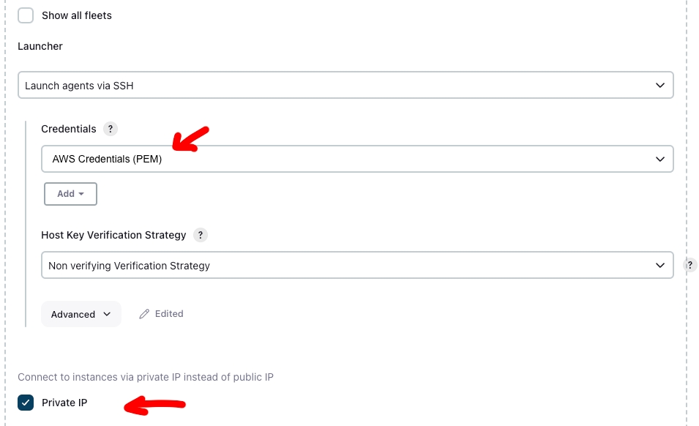The image size is (699, 426).
Task: Open help for Host Key Verification Strategy label
Action: [x=201, y=235]
